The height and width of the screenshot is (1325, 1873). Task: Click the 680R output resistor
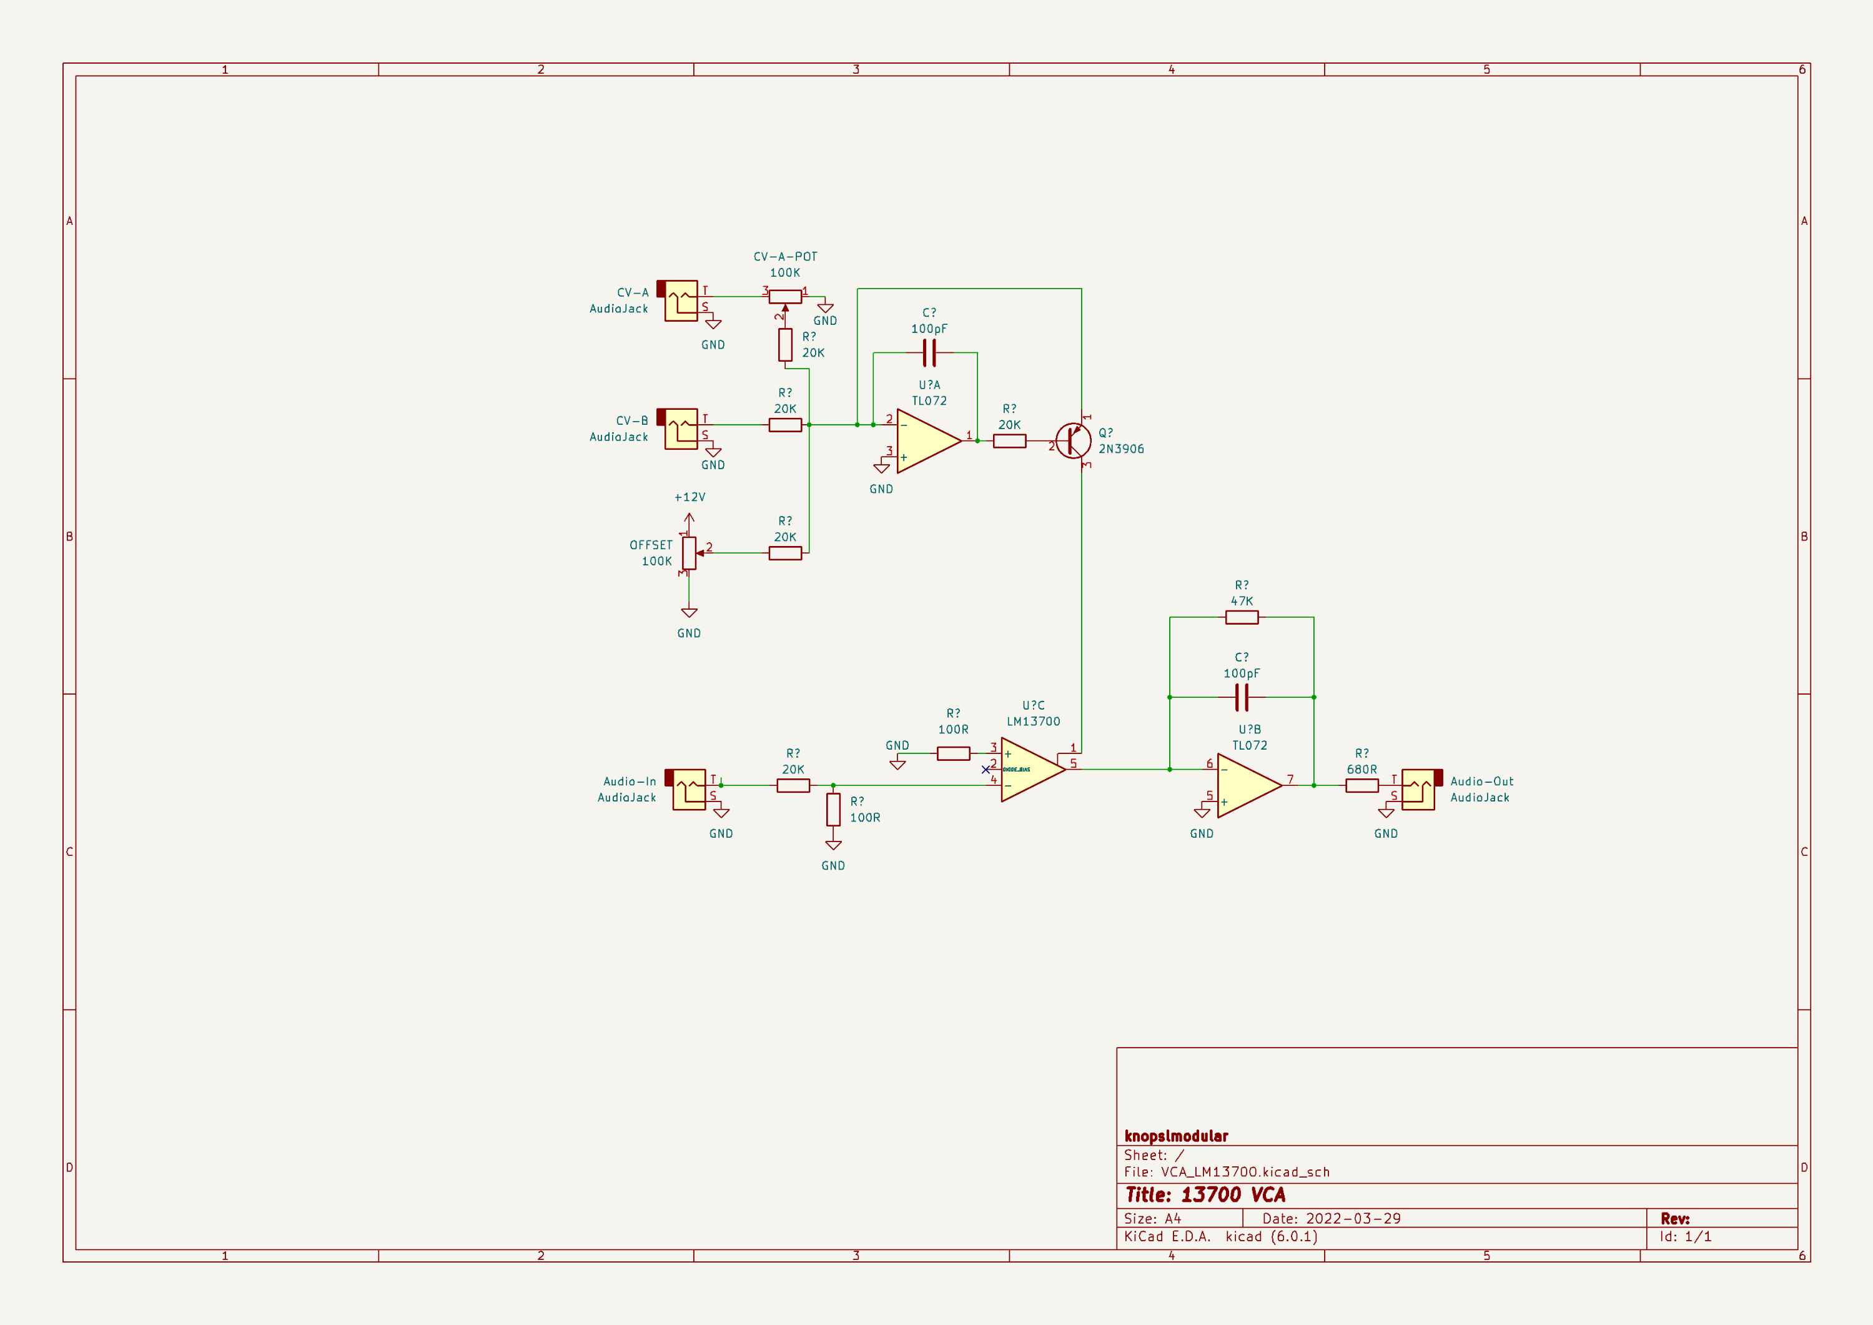tap(1361, 785)
